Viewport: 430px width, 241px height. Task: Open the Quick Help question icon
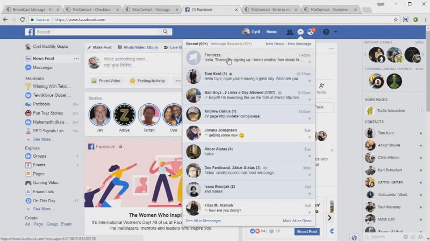tap(326, 32)
